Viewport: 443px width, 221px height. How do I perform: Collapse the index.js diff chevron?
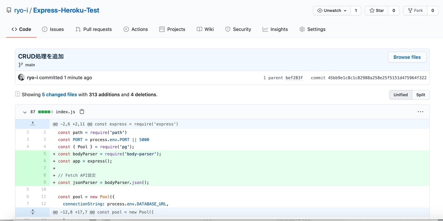pyautogui.click(x=25, y=112)
